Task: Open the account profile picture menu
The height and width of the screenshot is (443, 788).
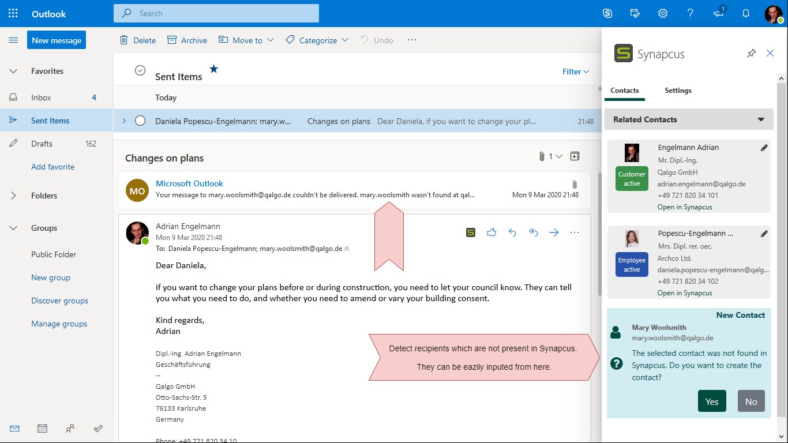Action: click(x=774, y=14)
